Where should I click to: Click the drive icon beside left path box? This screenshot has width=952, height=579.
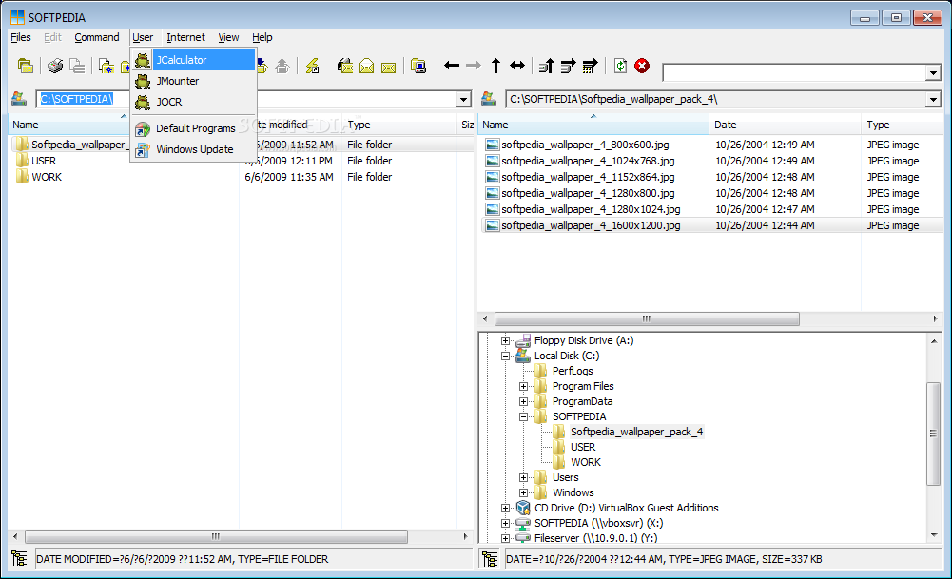point(19,99)
